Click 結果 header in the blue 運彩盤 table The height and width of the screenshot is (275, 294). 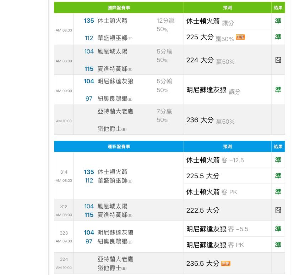coord(278,146)
